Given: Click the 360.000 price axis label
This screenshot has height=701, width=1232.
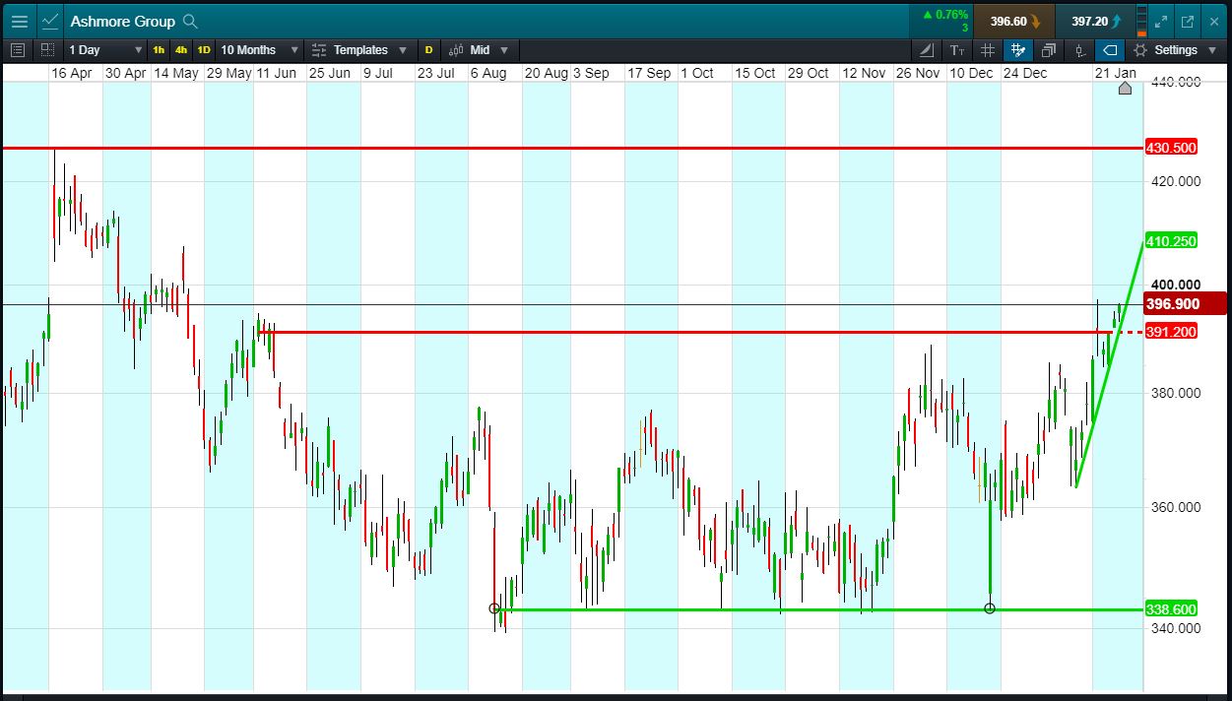Looking at the screenshot, I should coord(1176,507).
